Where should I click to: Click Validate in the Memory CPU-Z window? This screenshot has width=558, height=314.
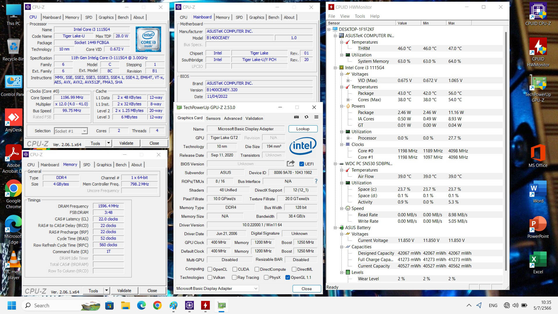124,290
